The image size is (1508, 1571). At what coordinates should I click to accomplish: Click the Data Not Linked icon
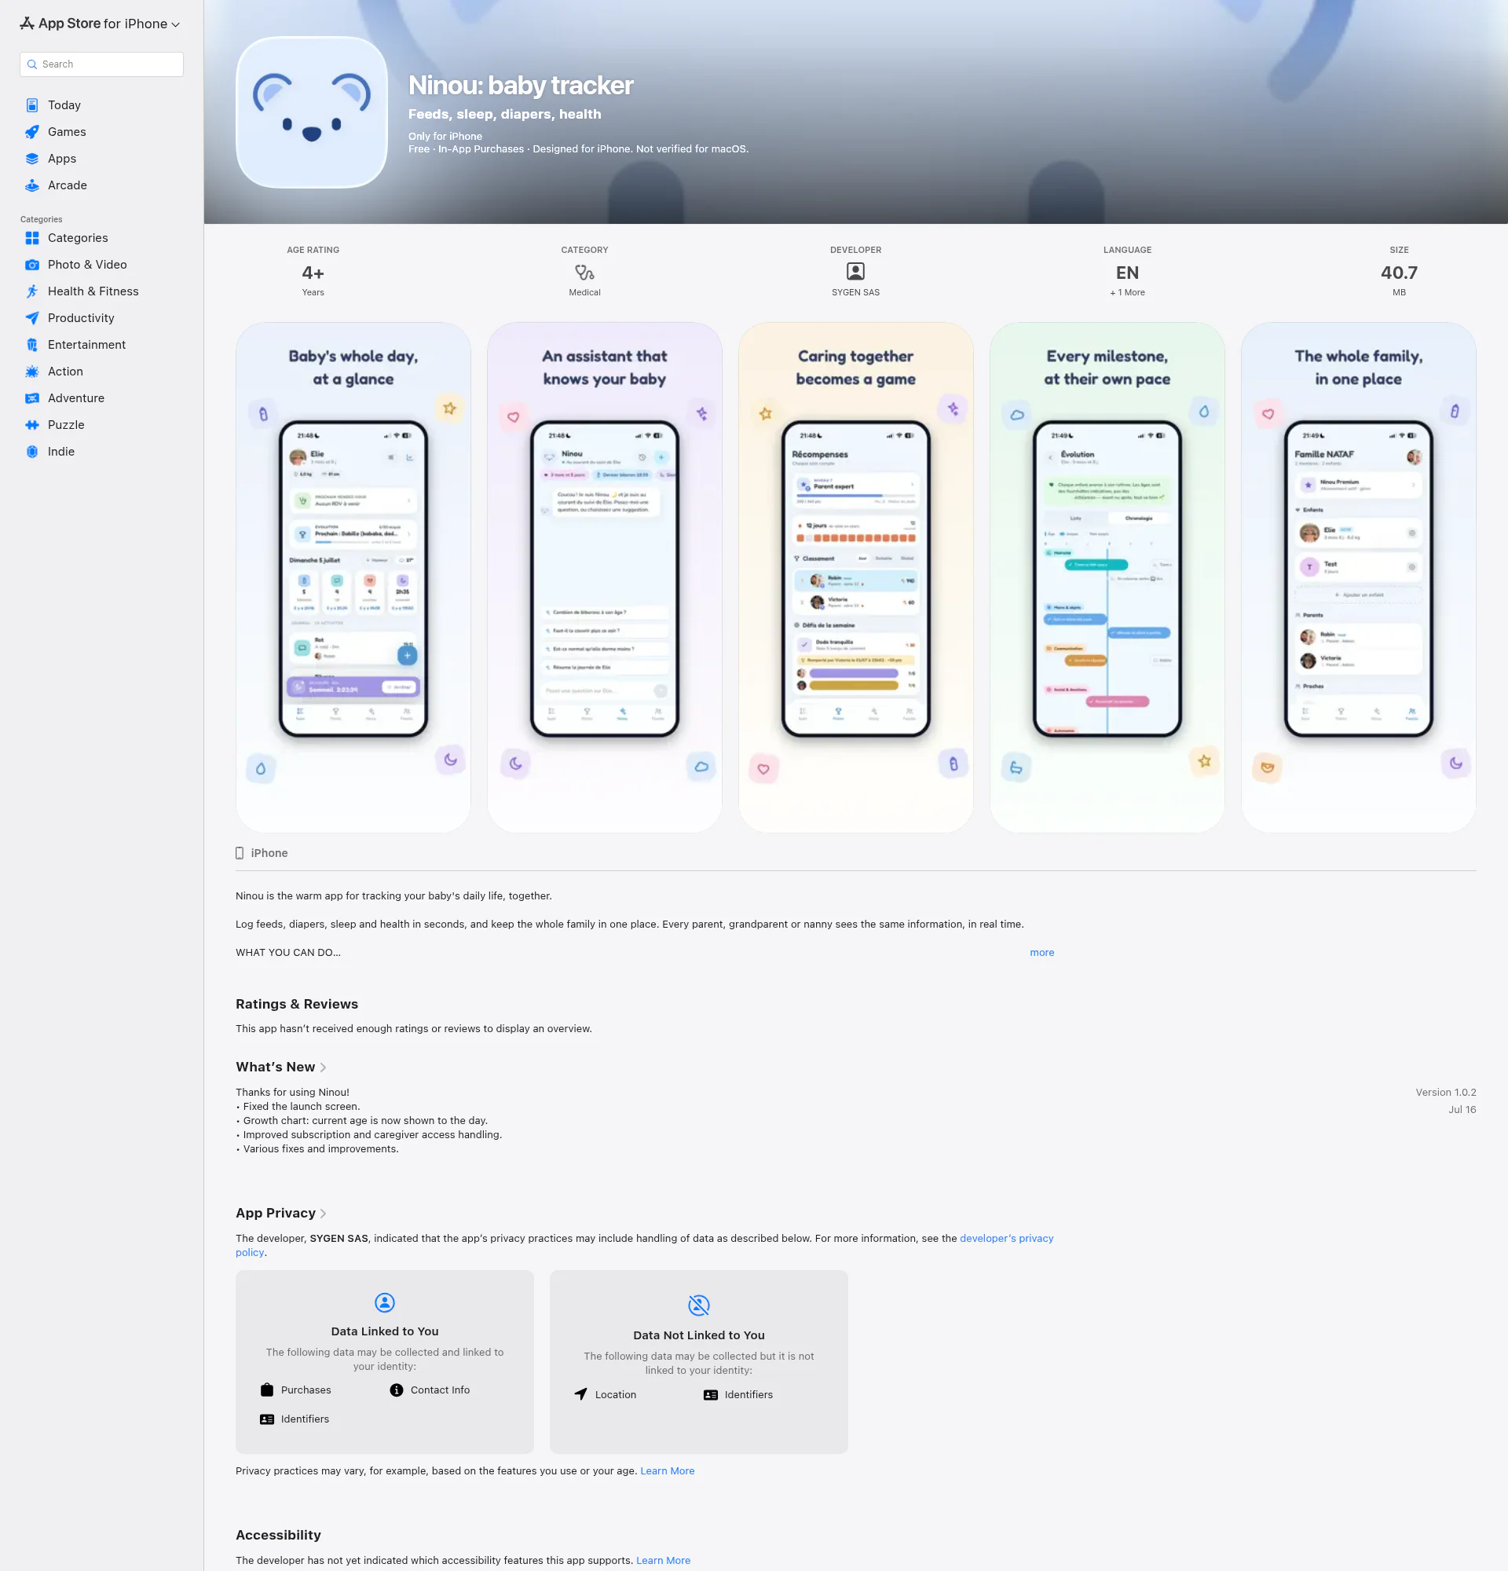click(699, 1305)
